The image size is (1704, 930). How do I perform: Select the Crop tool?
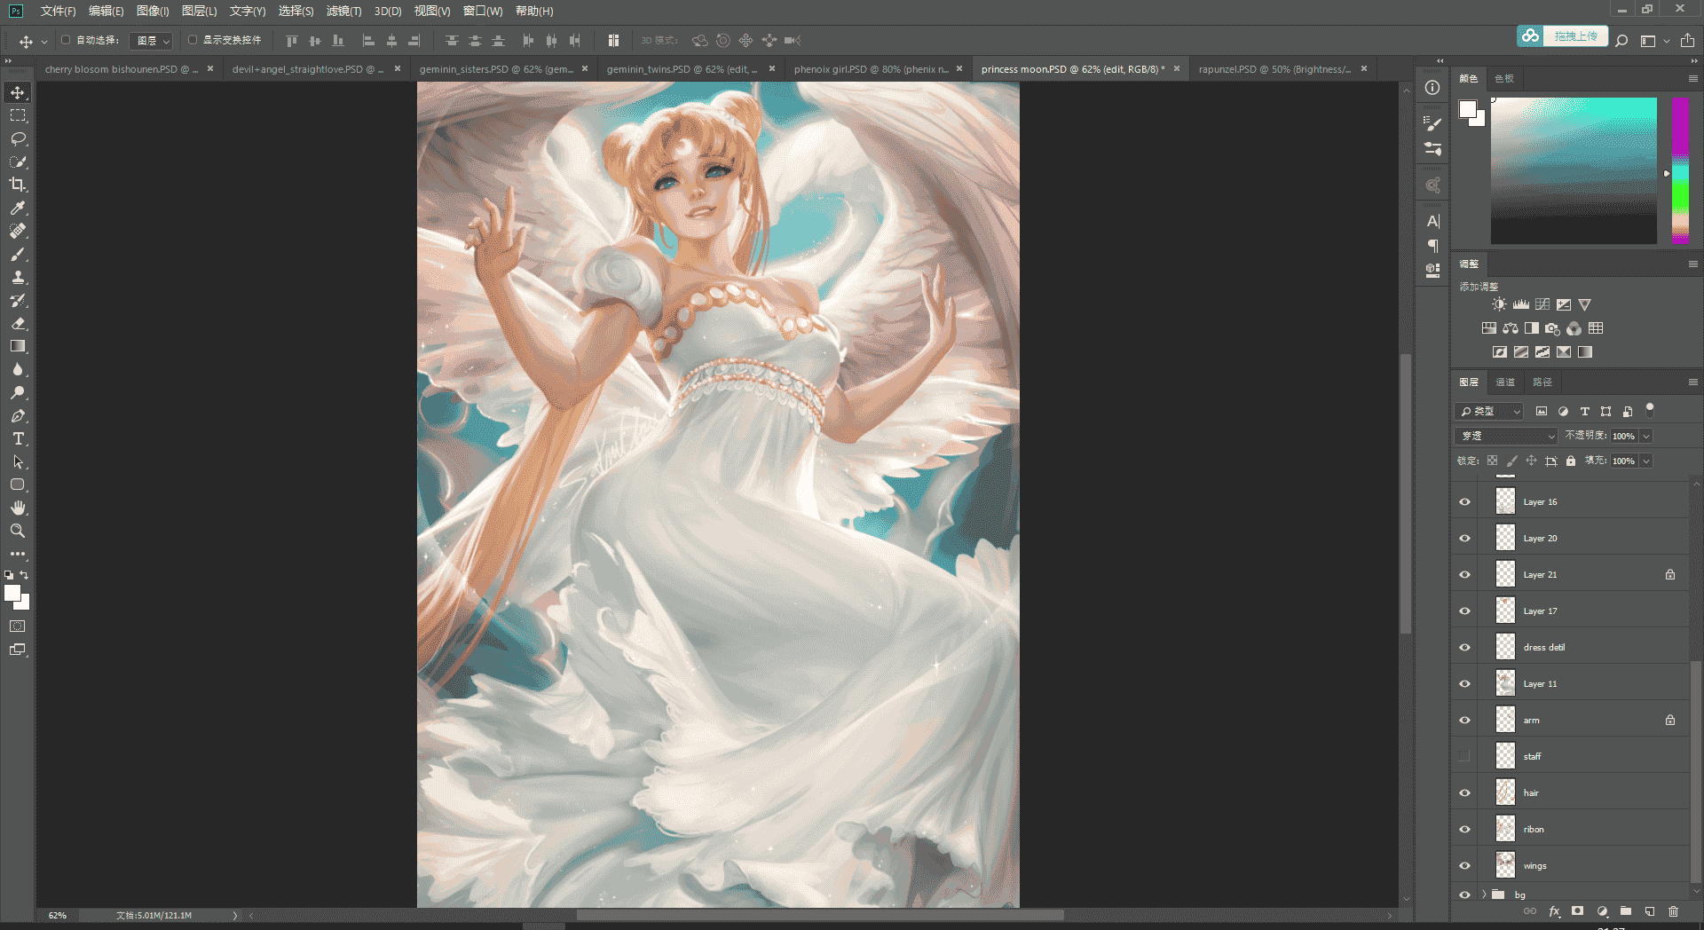tap(18, 185)
